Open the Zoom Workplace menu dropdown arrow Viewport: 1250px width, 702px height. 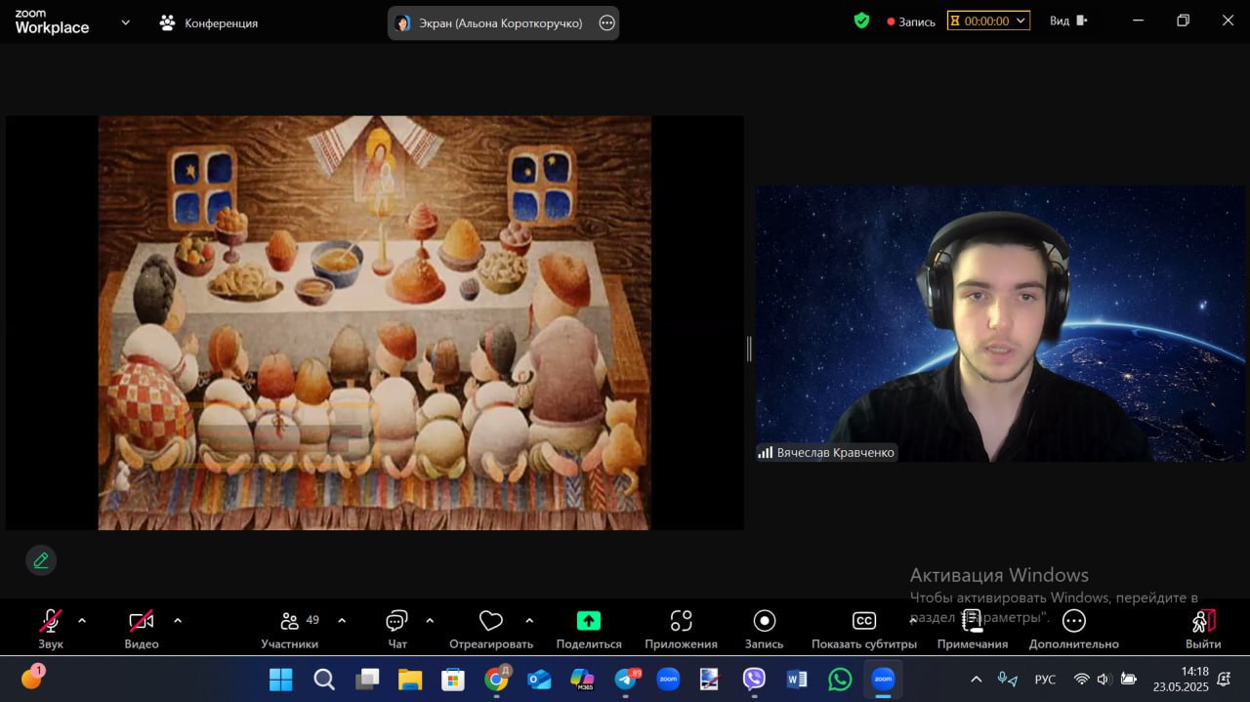(x=125, y=21)
